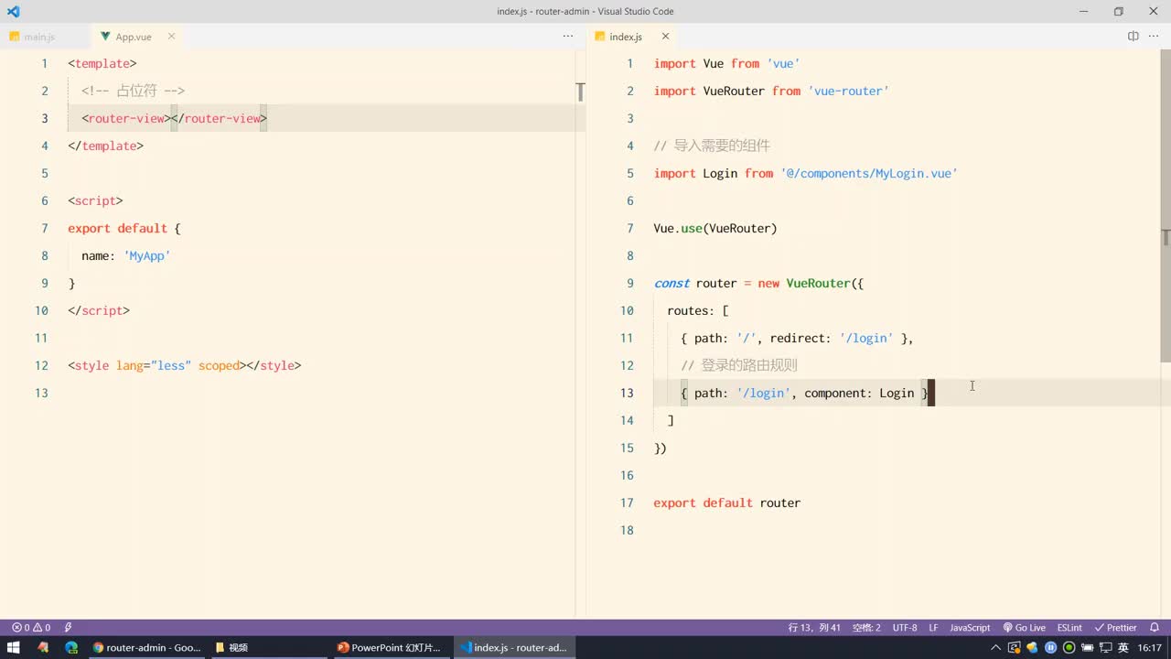Click the green circle tray icon
1171x659 pixels.
tap(1069, 647)
